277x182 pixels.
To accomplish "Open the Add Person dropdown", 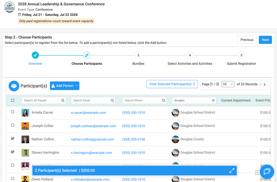I will coord(64,86).
